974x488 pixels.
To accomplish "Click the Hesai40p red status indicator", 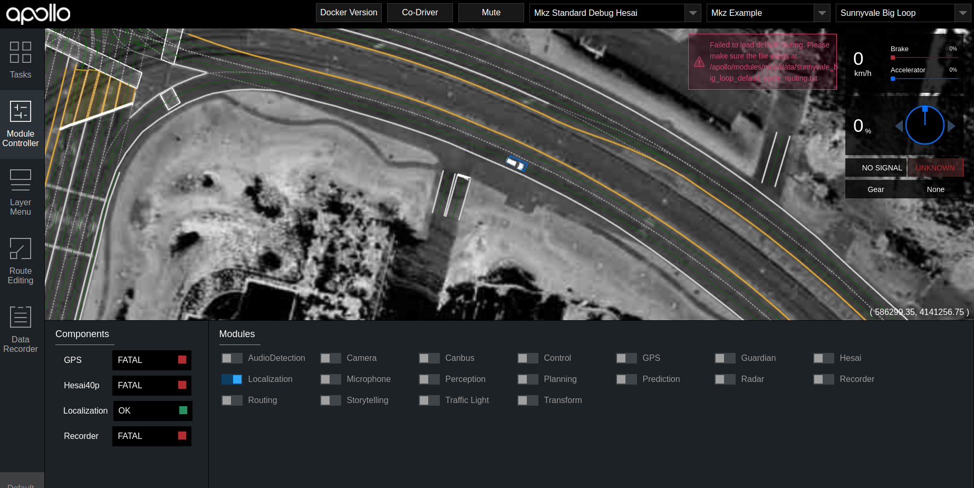I will [x=182, y=385].
